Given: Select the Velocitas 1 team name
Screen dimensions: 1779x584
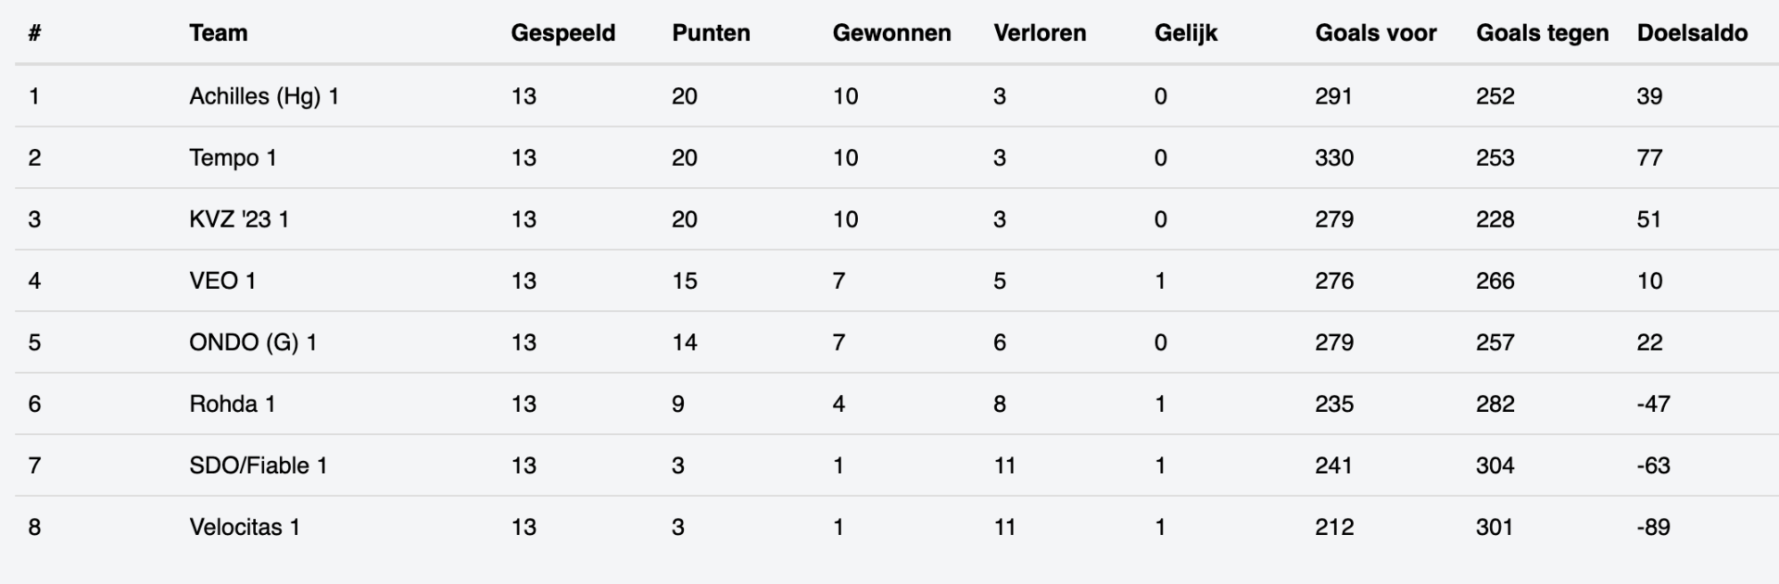Looking at the screenshot, I should (245, 527).
